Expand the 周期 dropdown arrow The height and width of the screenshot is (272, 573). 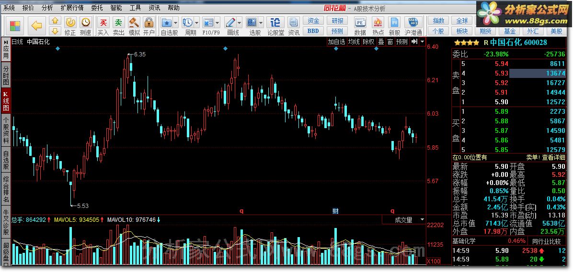click(x=196, y=22)
